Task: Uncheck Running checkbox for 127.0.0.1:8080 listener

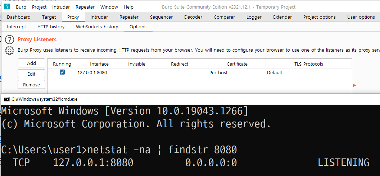Action: 62,72
